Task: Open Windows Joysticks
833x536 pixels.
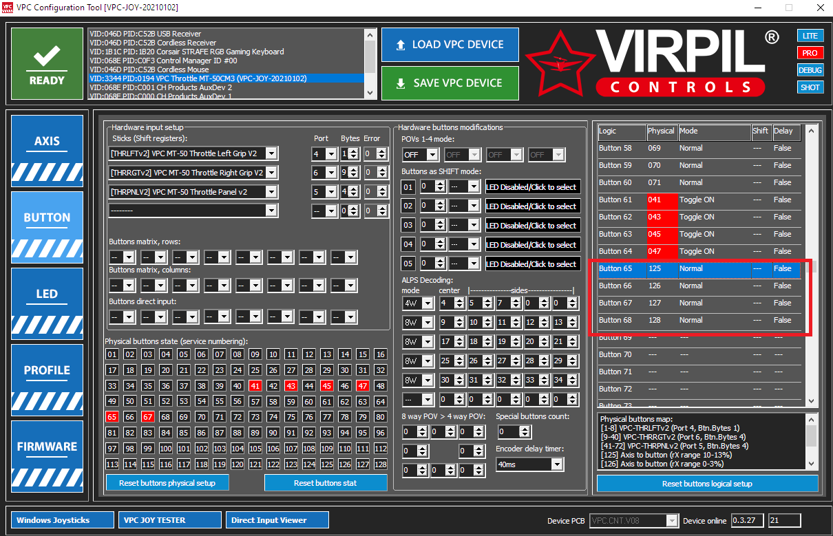Action: (x=62, y=520)
